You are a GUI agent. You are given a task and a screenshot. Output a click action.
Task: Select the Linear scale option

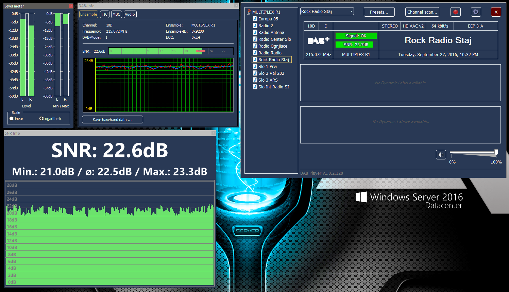[x=16, y=119]
